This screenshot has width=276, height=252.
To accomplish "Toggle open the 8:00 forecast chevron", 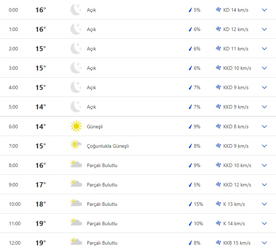I will 264,165.
